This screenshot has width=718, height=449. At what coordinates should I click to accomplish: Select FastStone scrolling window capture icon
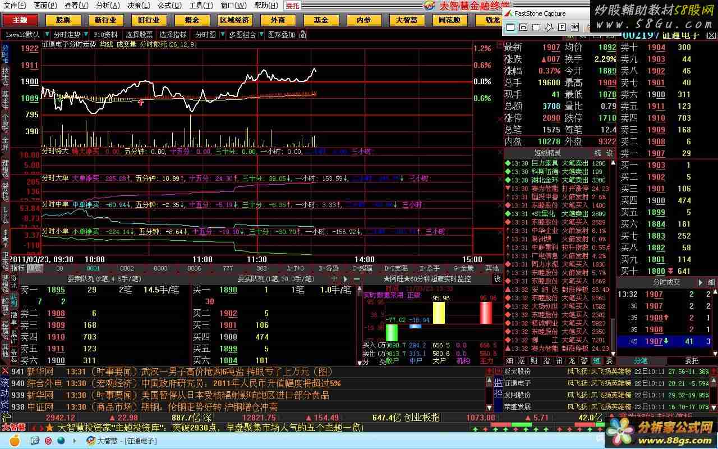click(x=575, y=27)
